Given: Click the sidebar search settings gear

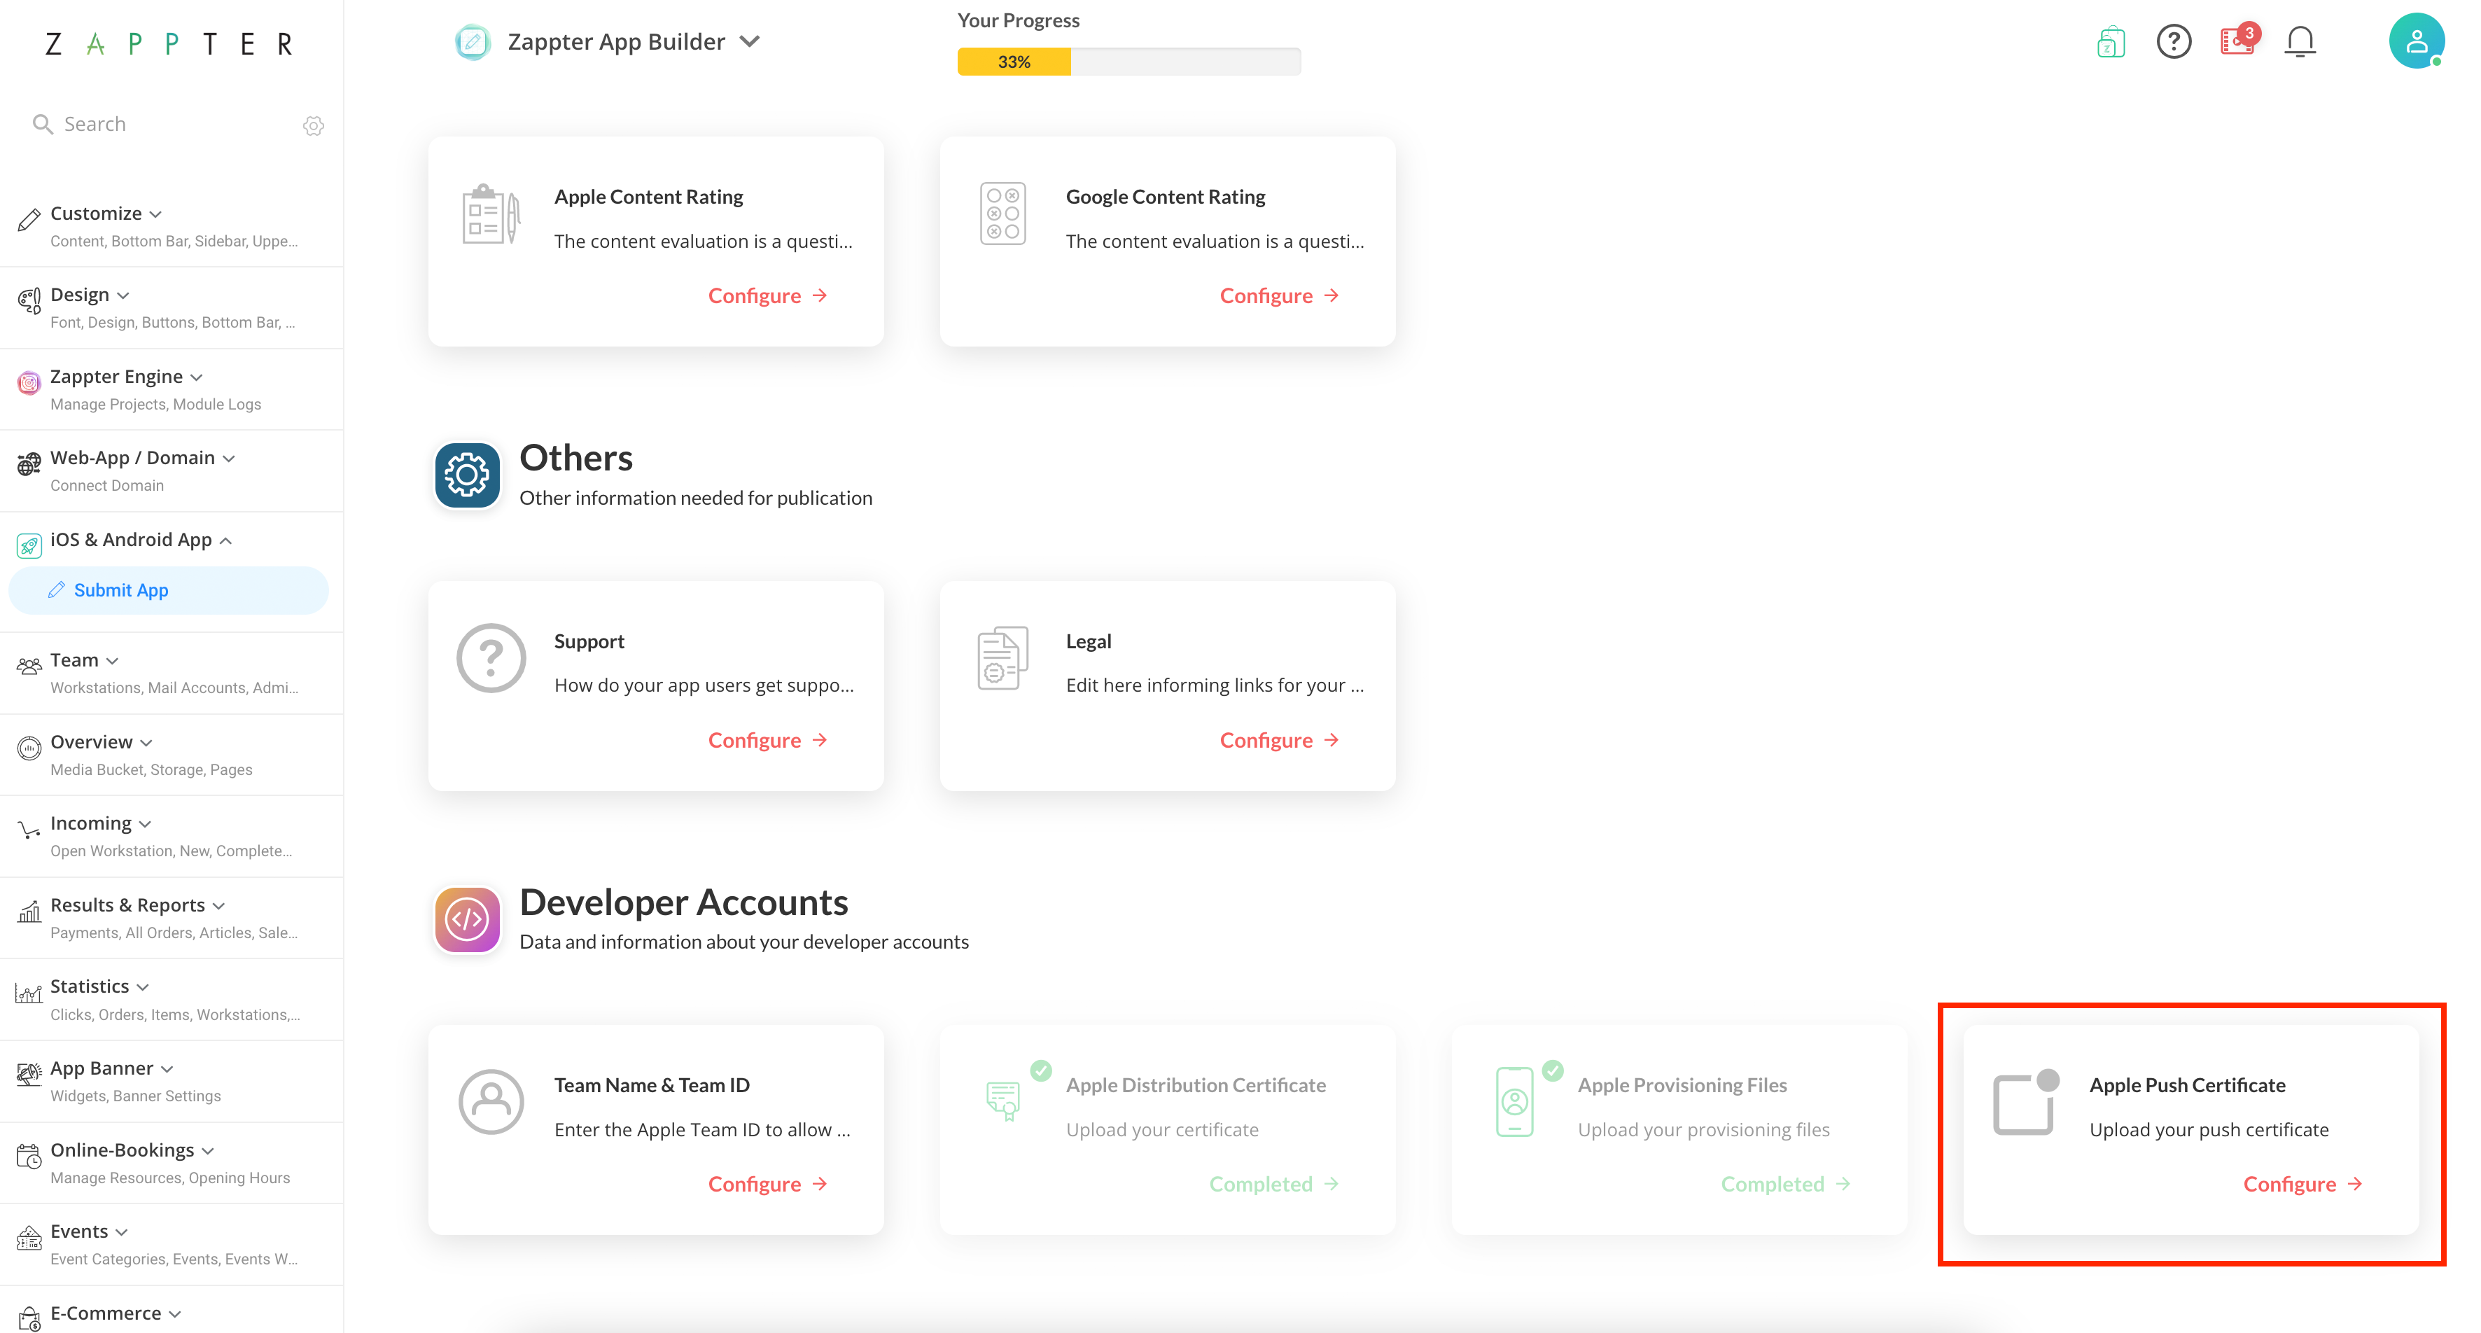Looking at the screenshot, I should coord(313,125).
